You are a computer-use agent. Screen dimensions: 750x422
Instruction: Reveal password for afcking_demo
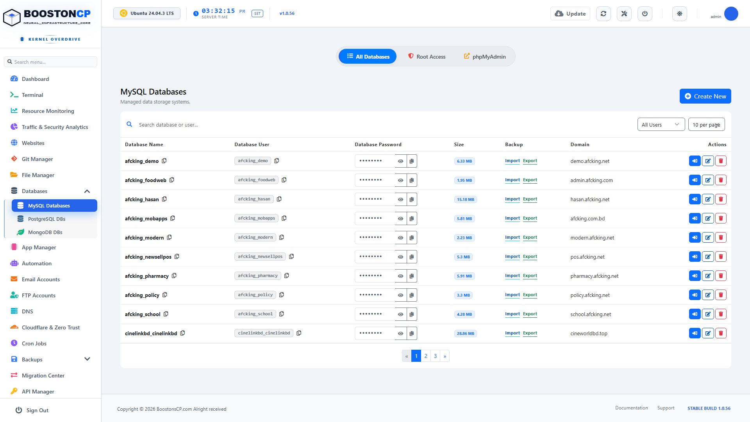point(400,161)
